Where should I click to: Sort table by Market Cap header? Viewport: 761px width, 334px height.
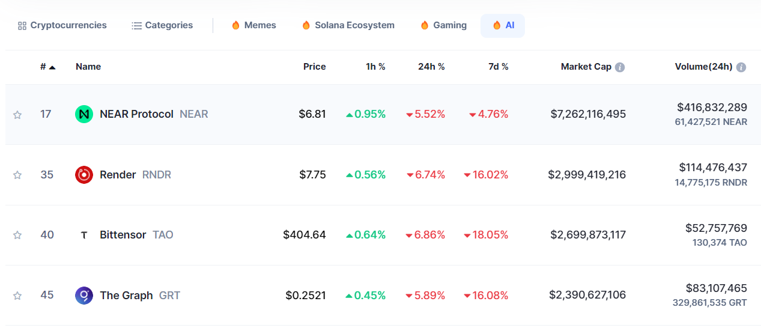(x=586, y=67)
